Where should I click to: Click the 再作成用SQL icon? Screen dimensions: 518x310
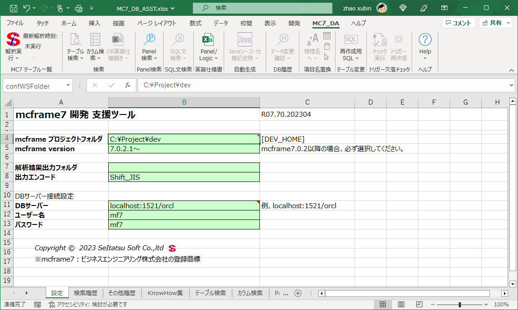tap(350, 40)
